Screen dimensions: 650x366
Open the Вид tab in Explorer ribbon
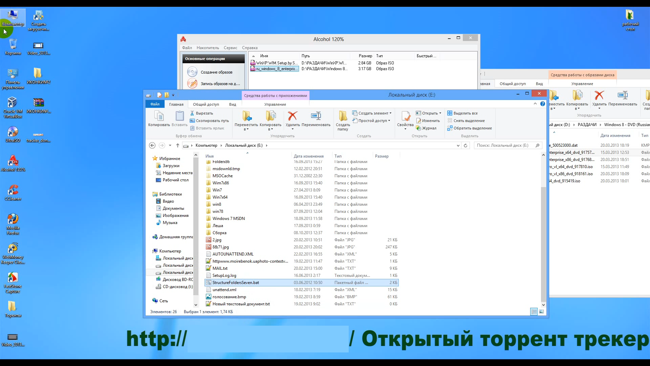pos(232,104)
